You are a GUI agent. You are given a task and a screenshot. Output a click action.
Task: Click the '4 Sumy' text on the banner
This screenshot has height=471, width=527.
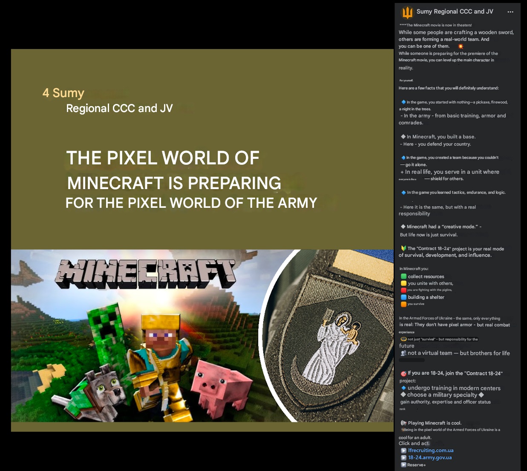click(x=63, y=93)
